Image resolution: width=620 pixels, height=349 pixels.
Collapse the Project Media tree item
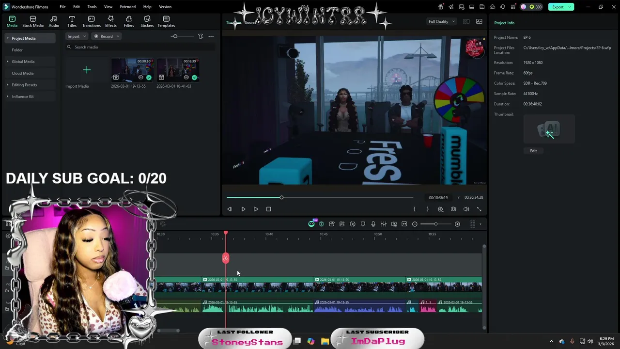(7, 38)
